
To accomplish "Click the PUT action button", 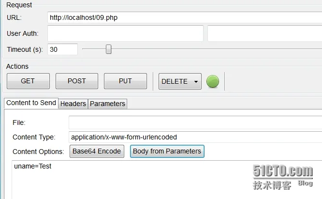I will [125, 81].
